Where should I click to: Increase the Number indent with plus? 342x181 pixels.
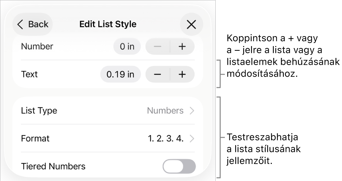[x=182, y=47]
